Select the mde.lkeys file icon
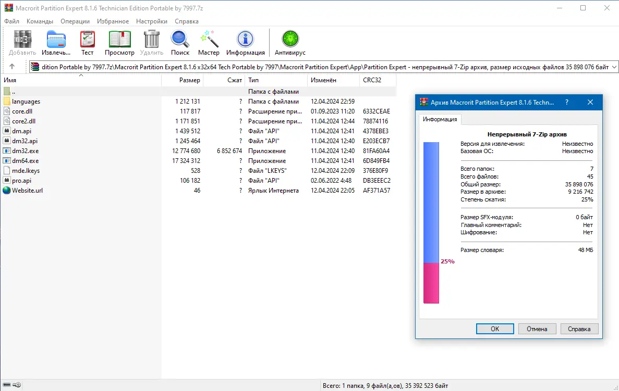The height and width of the screenshot is (391, 619). click(7, 171)
